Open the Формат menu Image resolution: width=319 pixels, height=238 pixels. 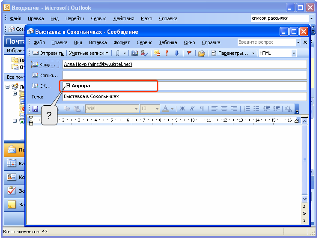click(x=122, y=42)
